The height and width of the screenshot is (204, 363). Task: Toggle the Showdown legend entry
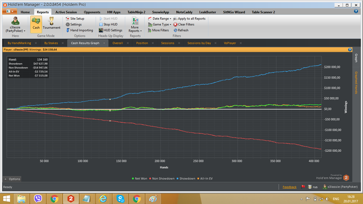pyautogui.click(x=186, y=179)
